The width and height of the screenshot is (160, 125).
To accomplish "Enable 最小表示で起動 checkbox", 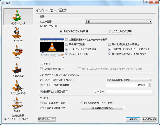I will pos(67,44).
